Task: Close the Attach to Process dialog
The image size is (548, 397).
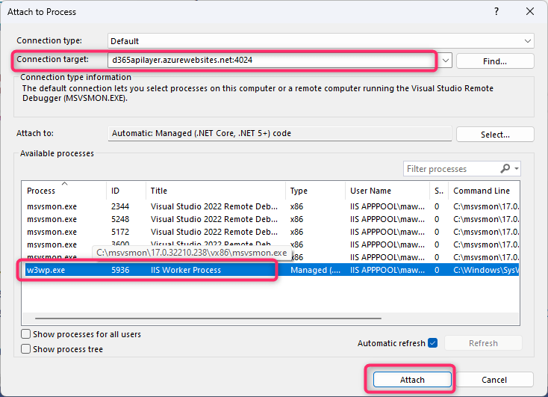Action: coord(529,12)
